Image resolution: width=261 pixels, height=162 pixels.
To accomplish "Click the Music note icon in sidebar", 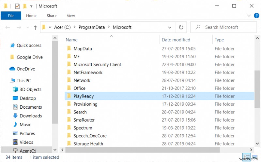I will coord(15,125).
